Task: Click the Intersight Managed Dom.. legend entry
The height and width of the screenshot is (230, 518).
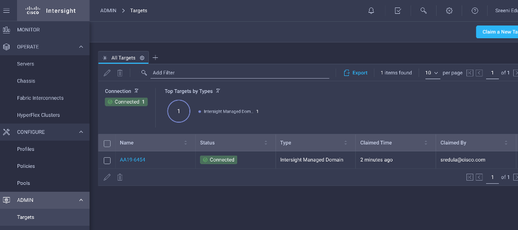Action: pyautogui.click(x=228, y=112)
